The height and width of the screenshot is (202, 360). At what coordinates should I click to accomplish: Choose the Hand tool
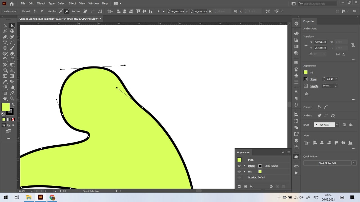pos(5,98)
